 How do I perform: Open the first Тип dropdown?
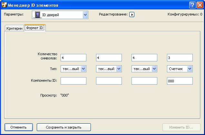[83, 69]
